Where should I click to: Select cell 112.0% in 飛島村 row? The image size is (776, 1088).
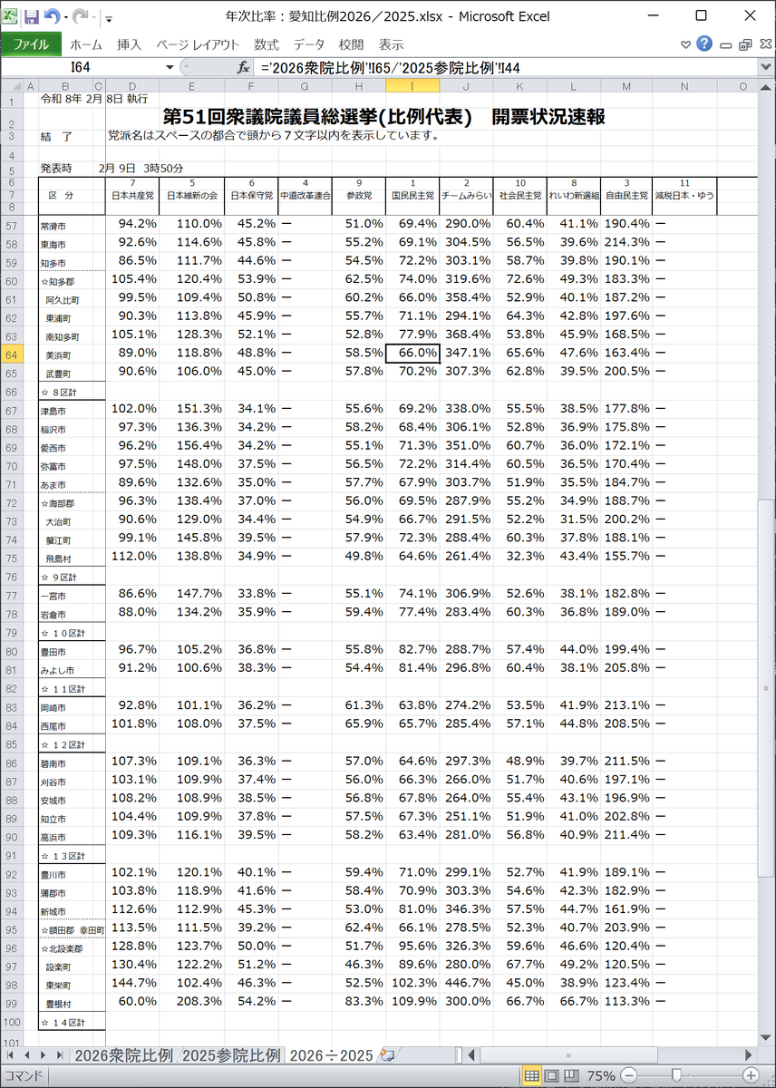point(131,558)
